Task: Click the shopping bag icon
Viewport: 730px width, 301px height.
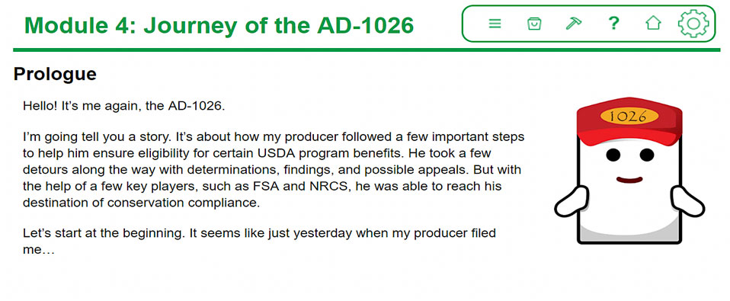Action: click(534, 24)
